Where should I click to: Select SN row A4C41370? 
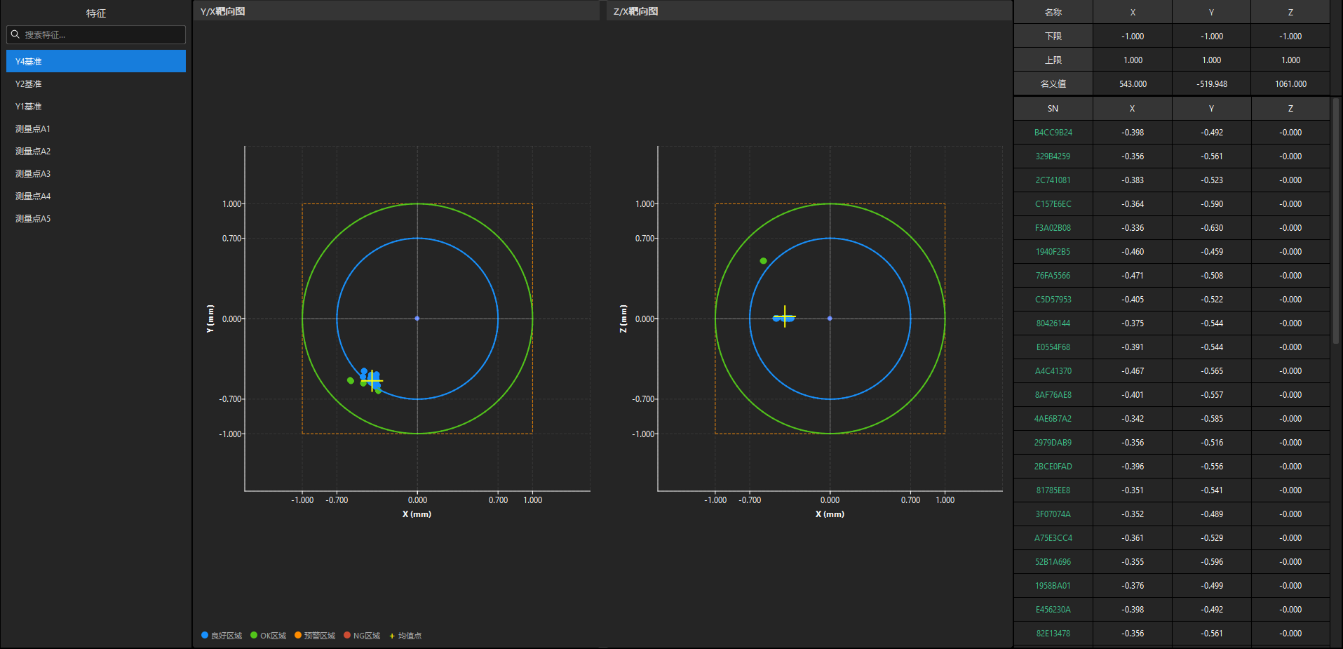(1053, 371)
